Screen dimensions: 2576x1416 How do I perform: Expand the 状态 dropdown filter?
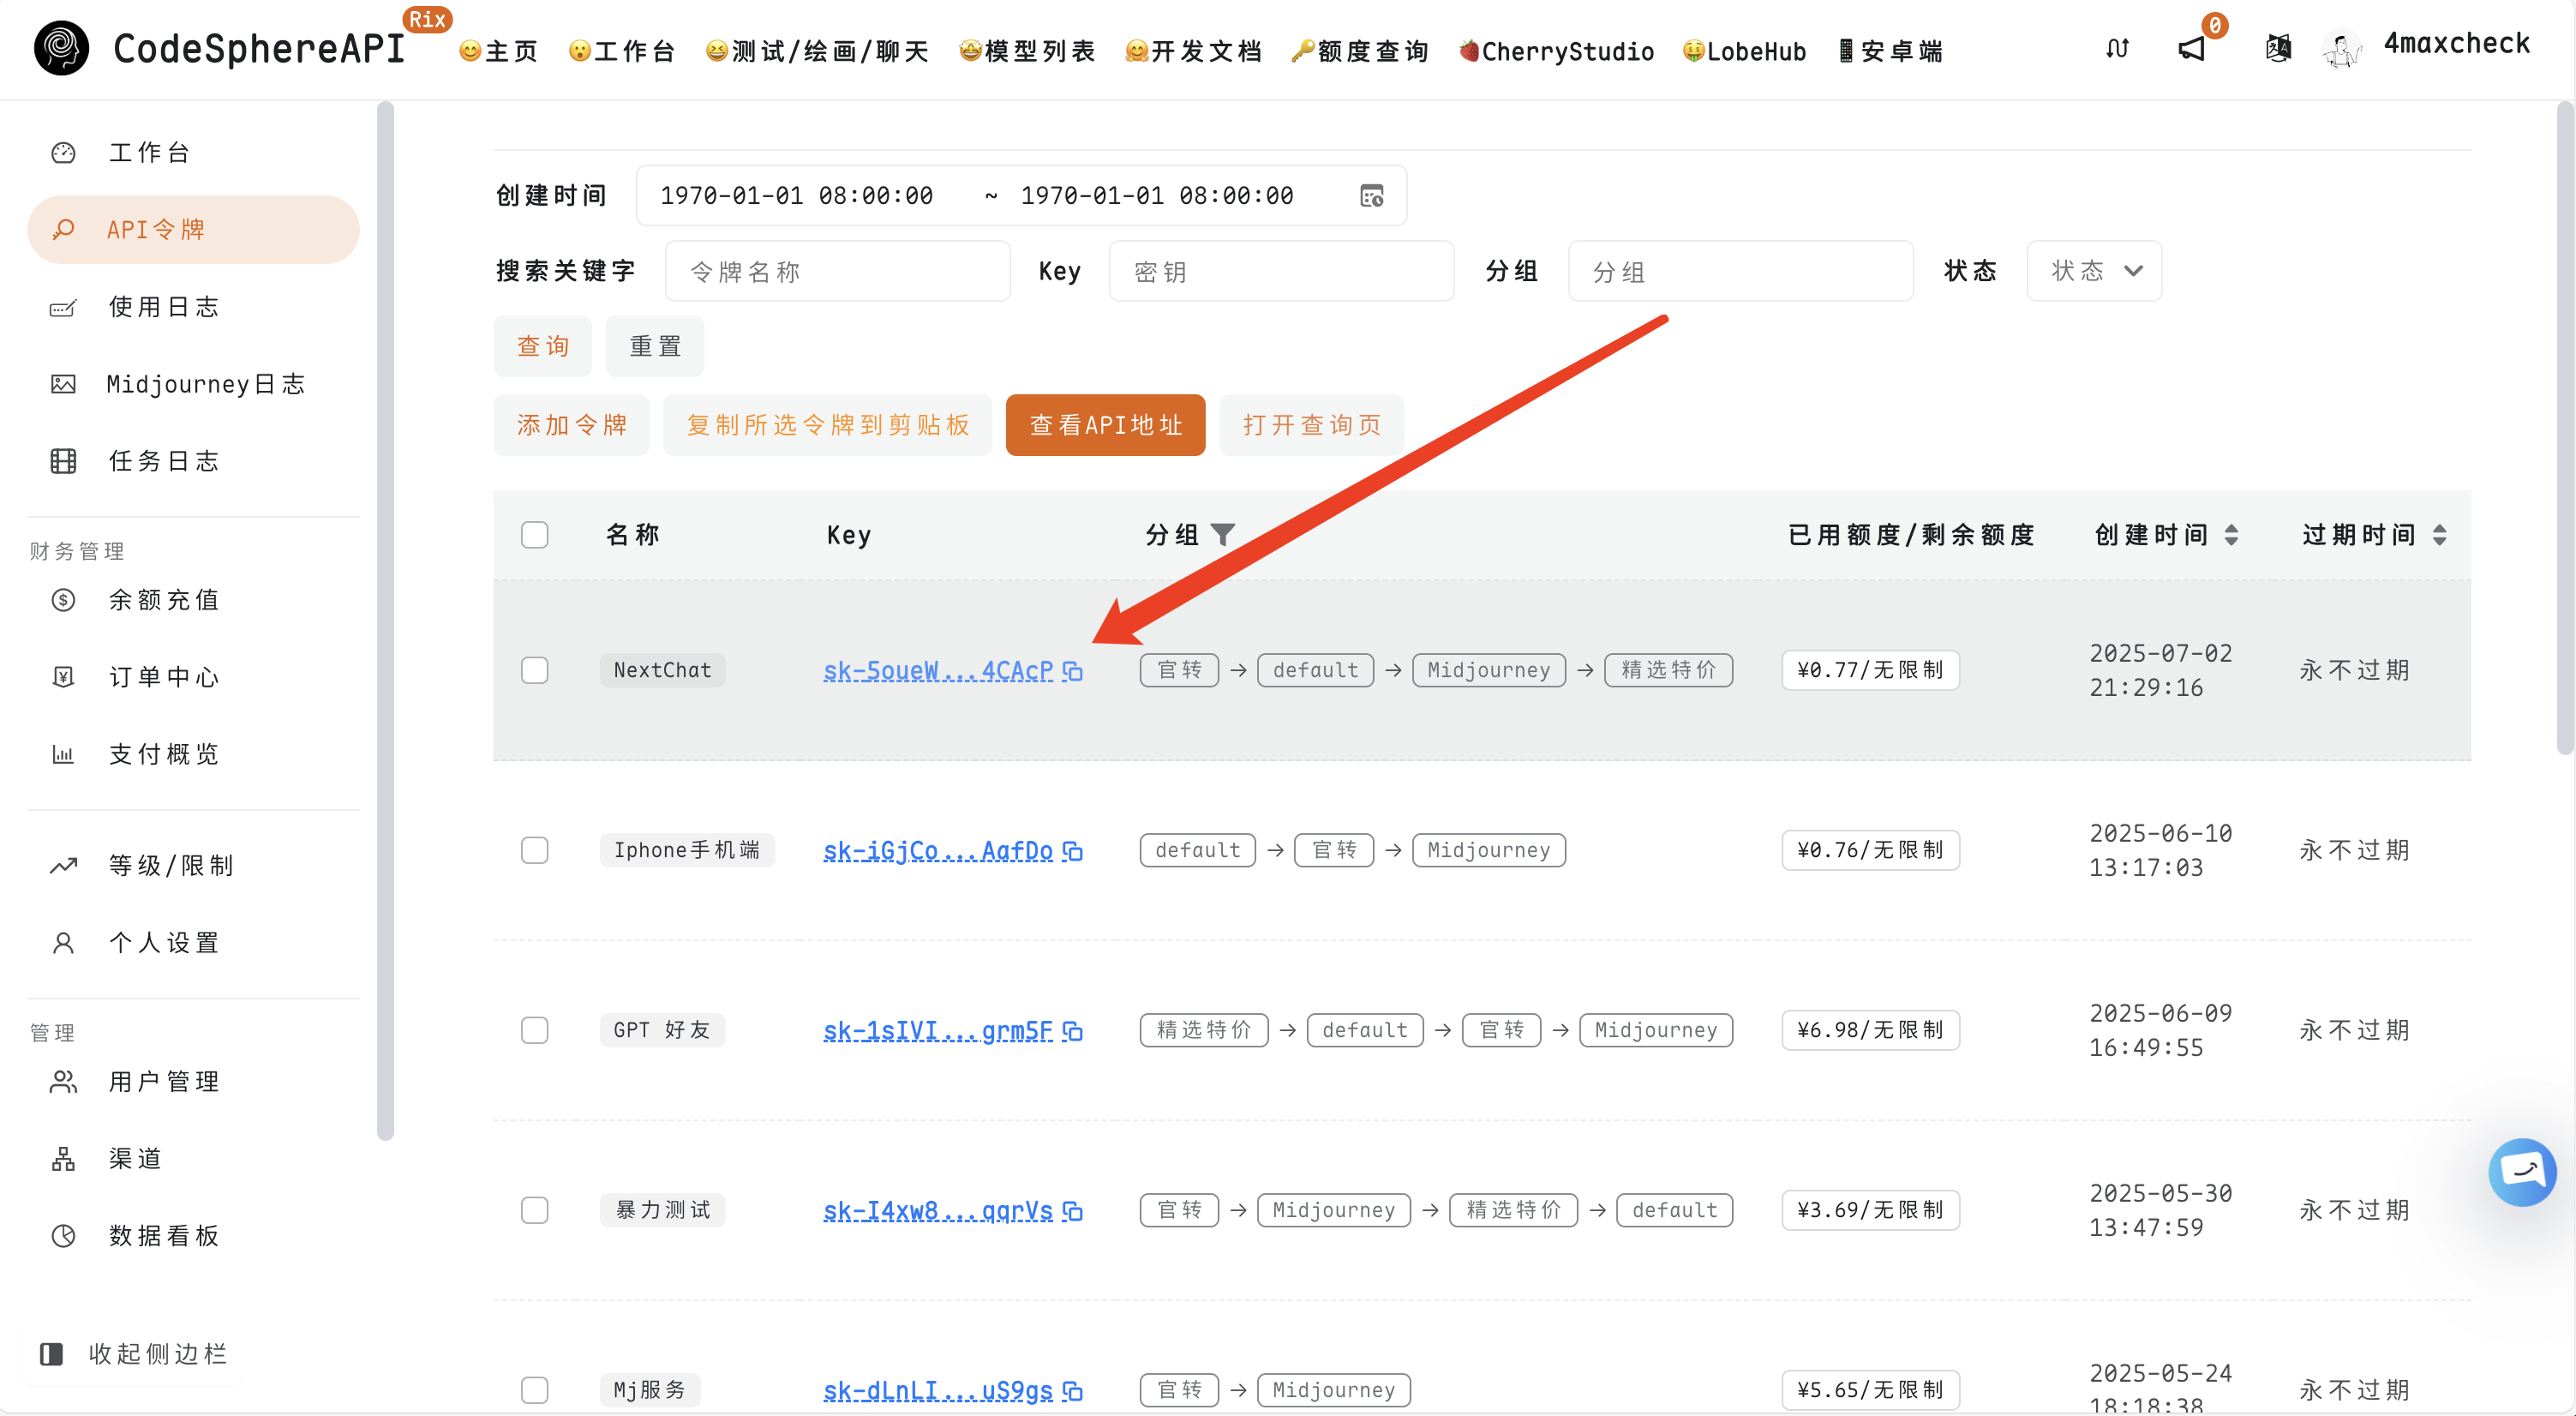2094,271
